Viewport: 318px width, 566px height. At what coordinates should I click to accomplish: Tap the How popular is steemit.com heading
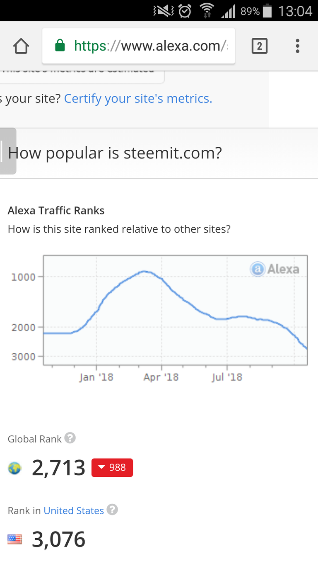(115, 153)
